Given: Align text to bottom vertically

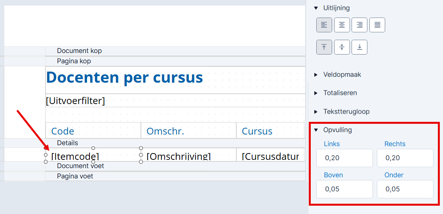Looking at the screenshot, I should tap(359, 47).
